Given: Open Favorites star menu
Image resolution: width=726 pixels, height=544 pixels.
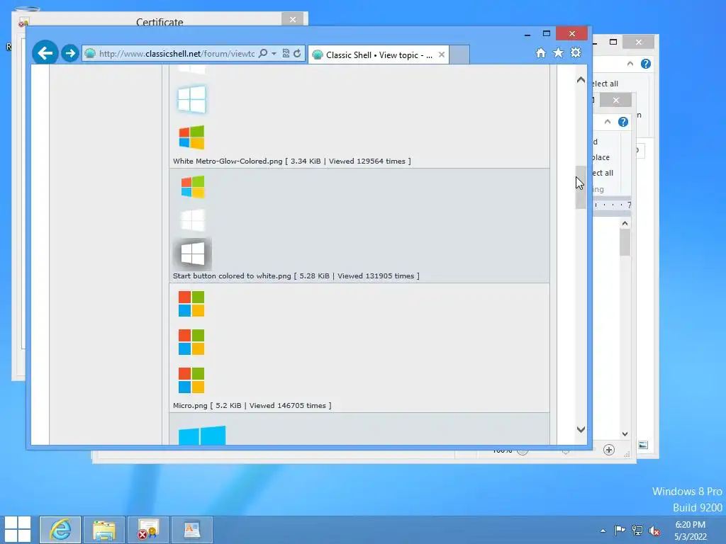Looking at the screenshot, I should pos(559,52).
